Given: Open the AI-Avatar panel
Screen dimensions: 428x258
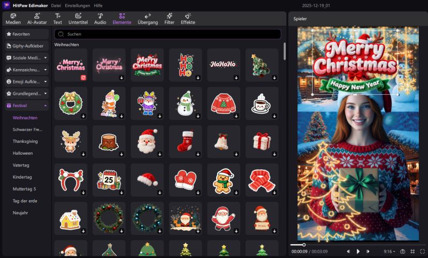Looking at the screenshot, I should coord(37,19).
